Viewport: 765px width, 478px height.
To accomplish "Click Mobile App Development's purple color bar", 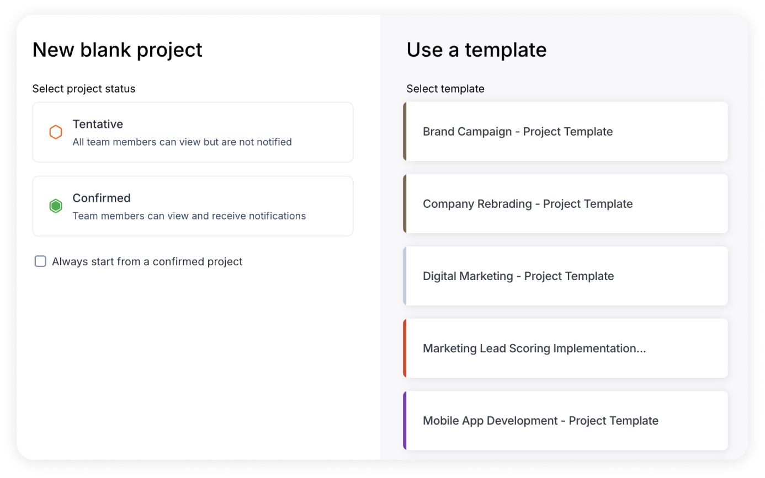I will [x=405, y=421].
